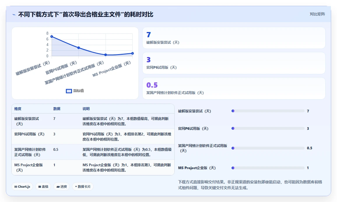Click the table data value 7
The height and width of the screenshot is (202, 337).
tap(55, 119)
